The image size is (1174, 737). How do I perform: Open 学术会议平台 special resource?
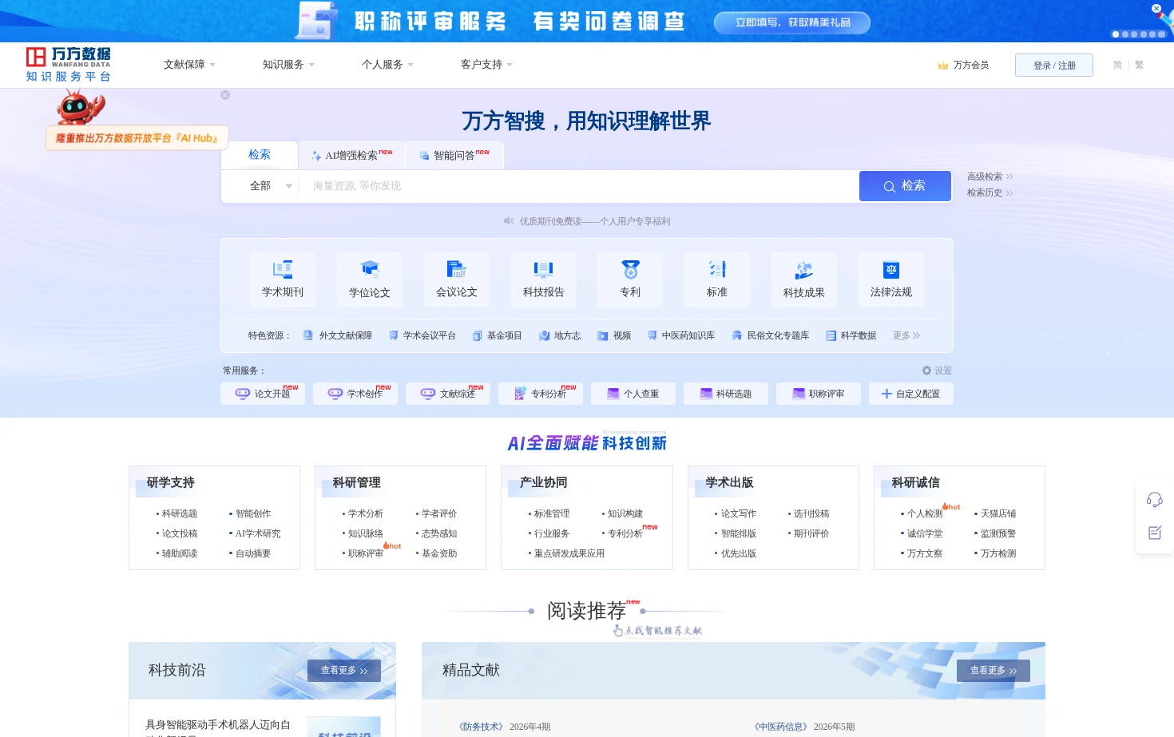pos(422,335)
